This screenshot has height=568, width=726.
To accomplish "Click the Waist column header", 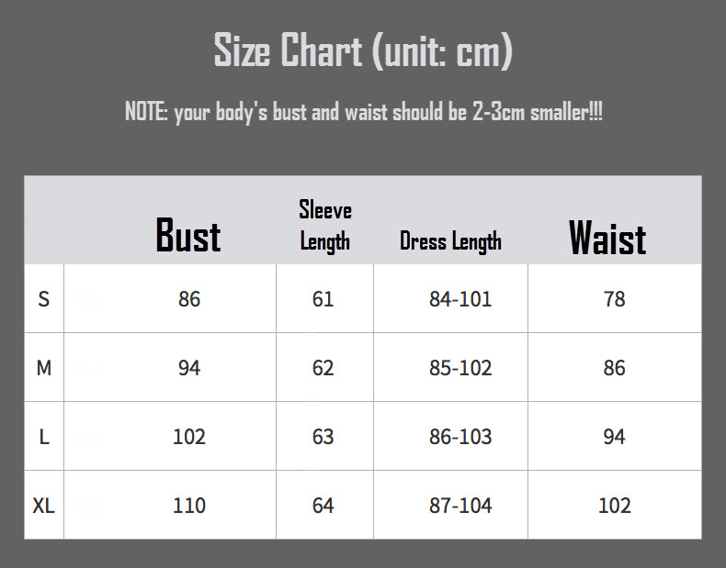I will [607, 238].
